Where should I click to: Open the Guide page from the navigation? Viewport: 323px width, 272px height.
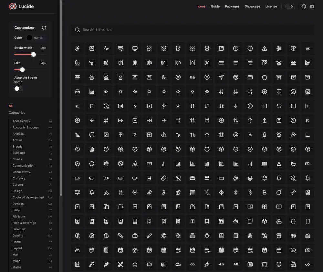tap(215, 6)
